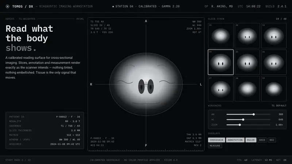292x164 pixels.
Task: Select slice thumbnail 28
Action: (247, 89)
